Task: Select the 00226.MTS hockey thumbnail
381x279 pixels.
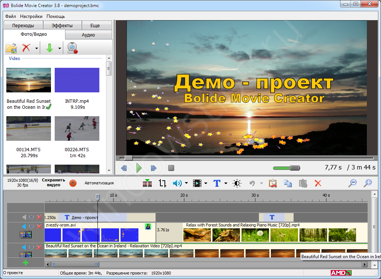Action: (77, 129)
